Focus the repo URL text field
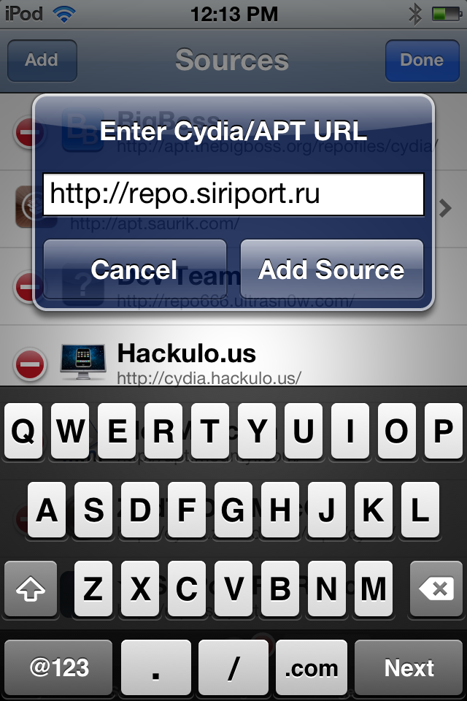This screenshot has width=467, height=701. pos(233,194)
